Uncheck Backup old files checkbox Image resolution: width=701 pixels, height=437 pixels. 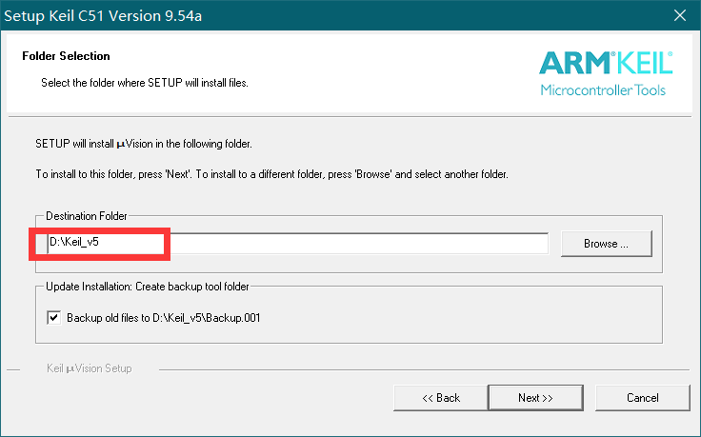54,318
